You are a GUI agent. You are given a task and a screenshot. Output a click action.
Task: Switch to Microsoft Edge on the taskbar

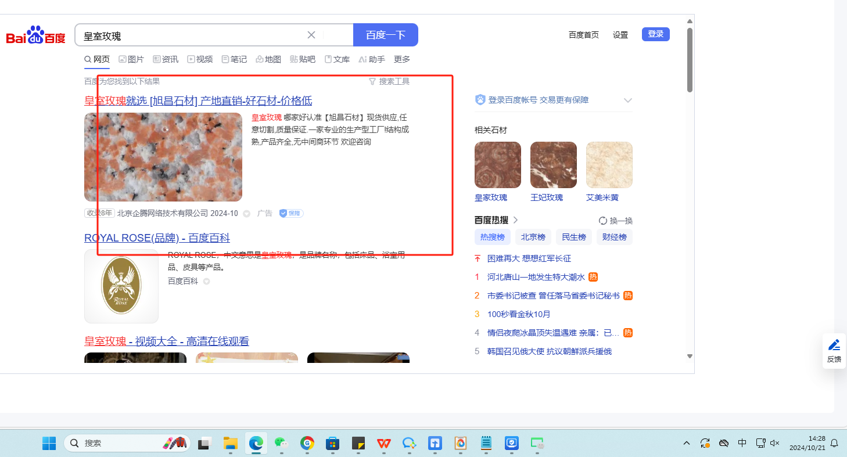click(x=256, y=443)
